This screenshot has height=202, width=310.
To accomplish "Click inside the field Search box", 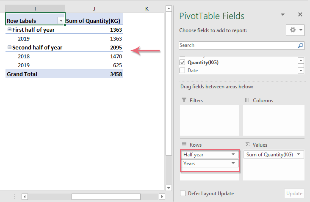I will 237,46.
